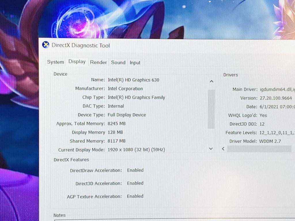295x221 pixels.
Task: Click the Driver Model: label
Action: point(243,141)
